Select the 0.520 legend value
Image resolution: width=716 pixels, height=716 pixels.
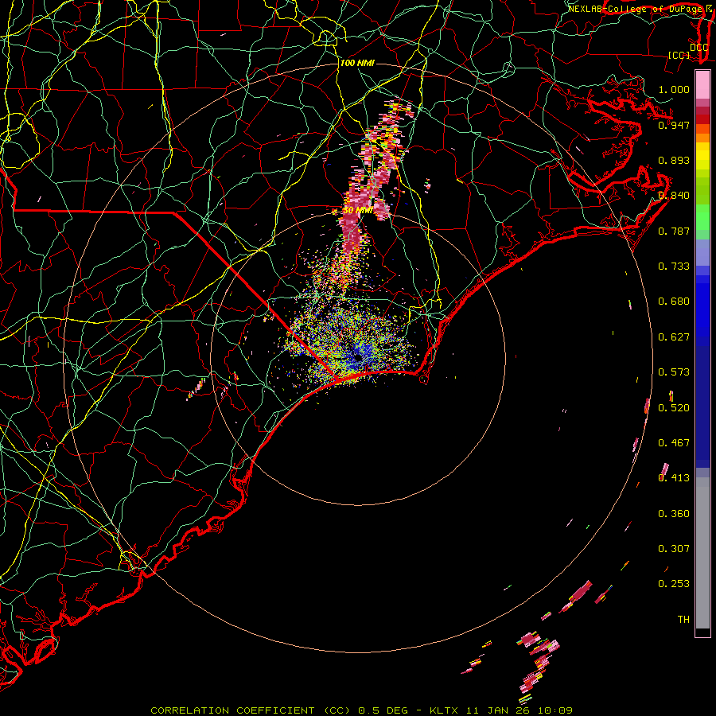[x=674, y=407]
